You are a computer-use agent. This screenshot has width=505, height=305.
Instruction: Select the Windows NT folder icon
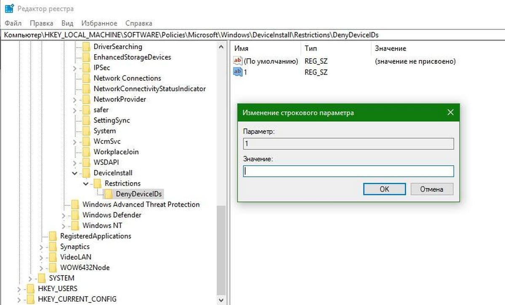pos(75,225)
